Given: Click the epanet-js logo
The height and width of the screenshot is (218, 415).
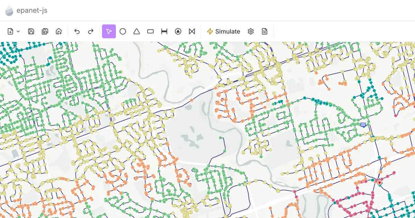Looking at the screenshot, I should 9,11.
